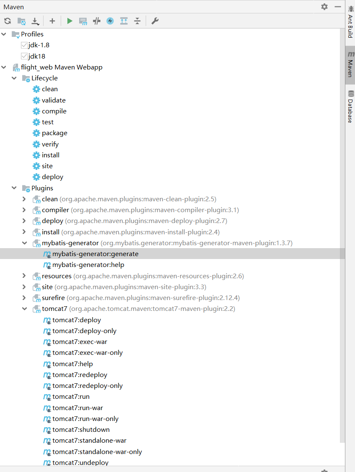The height and width of the screenshot is (472, 355).
Task: Click green Run Maven Build icon
Action: point(69,21)
